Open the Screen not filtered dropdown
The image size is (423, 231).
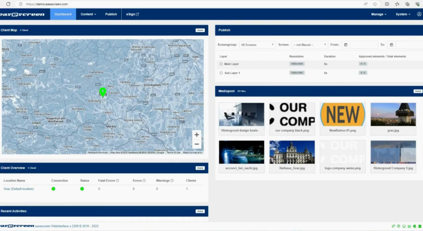click(309, 45)
